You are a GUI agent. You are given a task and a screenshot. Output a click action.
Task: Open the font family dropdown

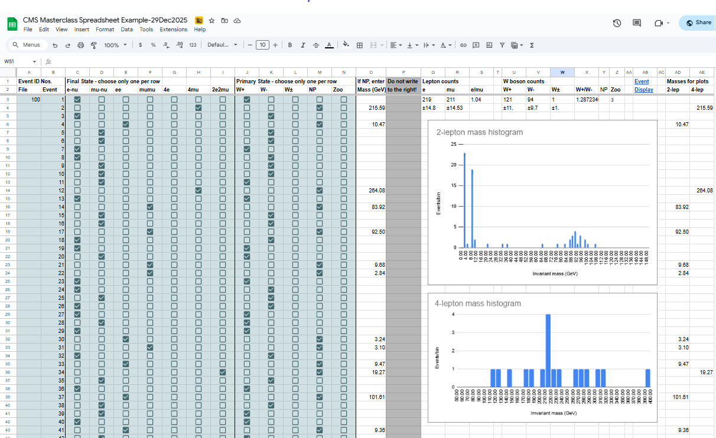point(222,45)
